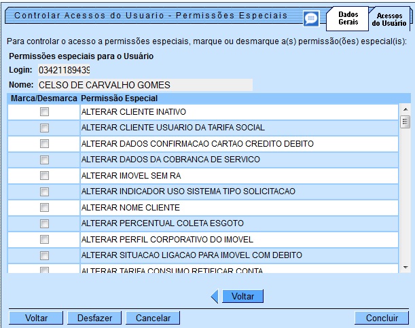Check ALTERAR DADOS CONFIRMACAO CARTAO CREDITO DEBITO
Screen dimensions: 415x328
[x=44, y=144]
